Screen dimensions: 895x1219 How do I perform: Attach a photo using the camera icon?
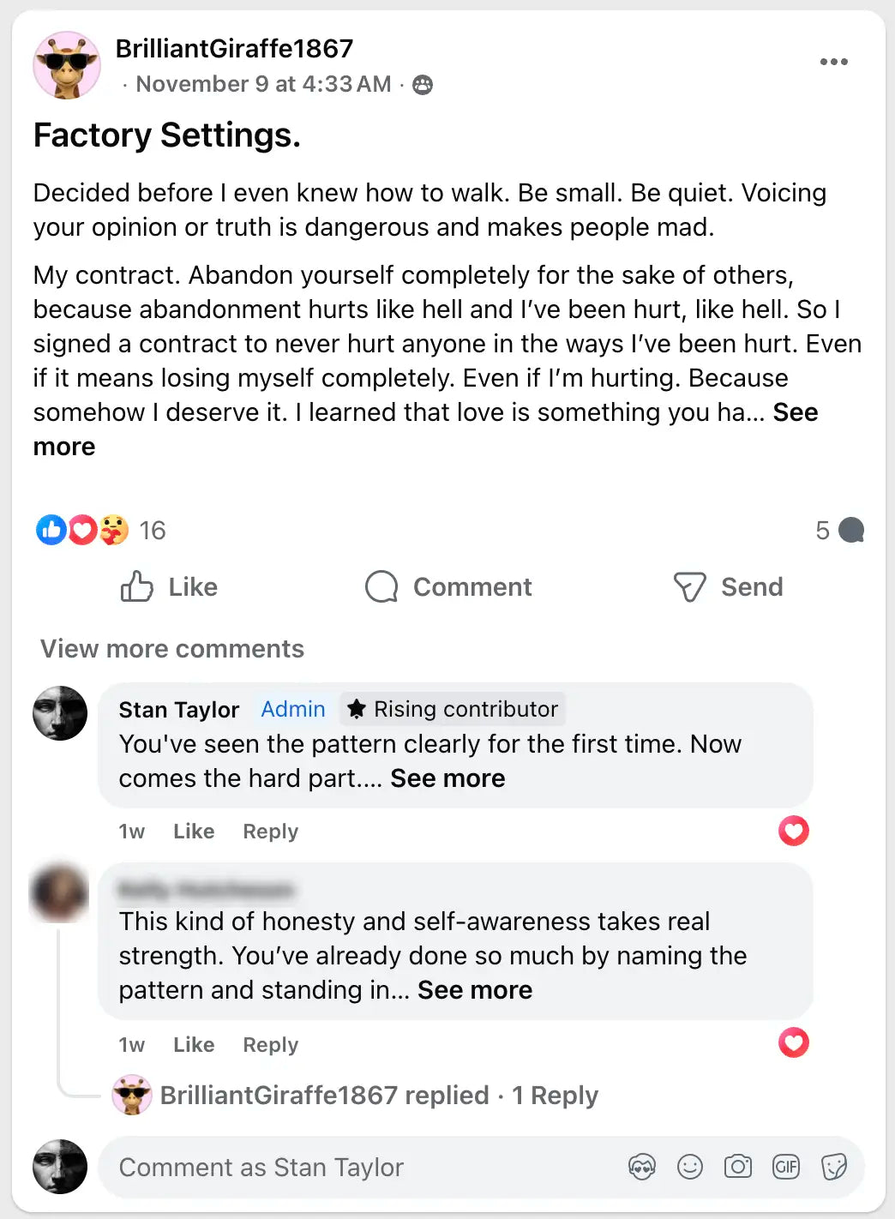[738, 1167]
